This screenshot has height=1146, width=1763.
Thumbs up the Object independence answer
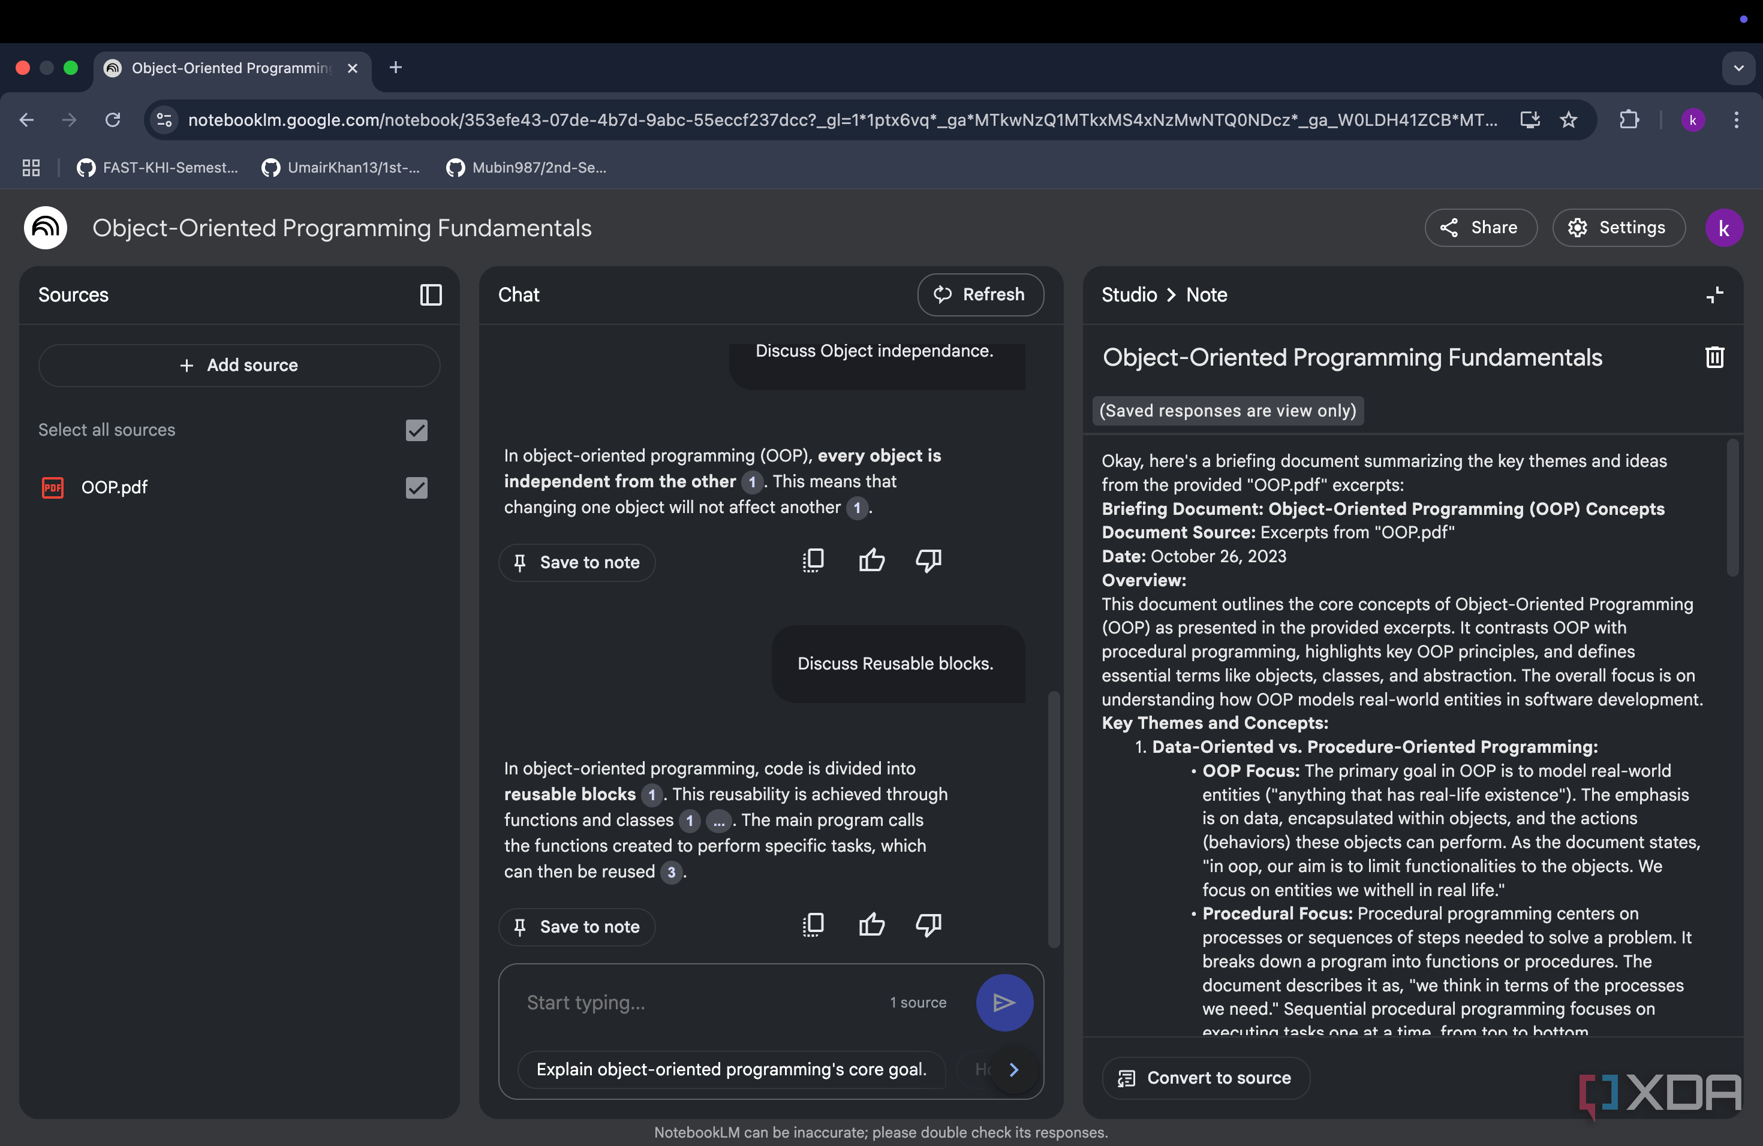point(871,560)
